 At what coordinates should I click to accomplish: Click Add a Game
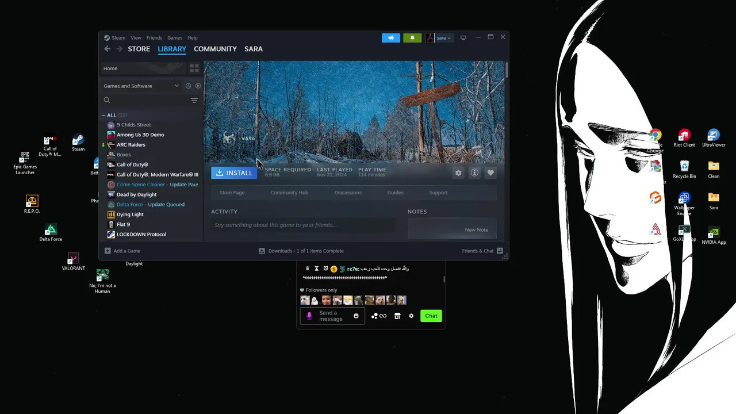(122, 251)
